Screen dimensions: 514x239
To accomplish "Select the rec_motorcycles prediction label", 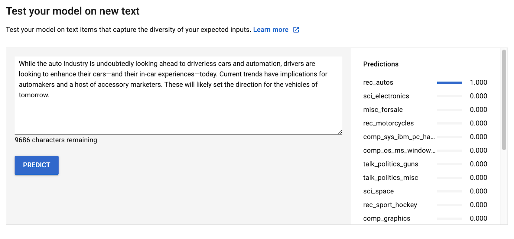I will click(x=388, y=123).
